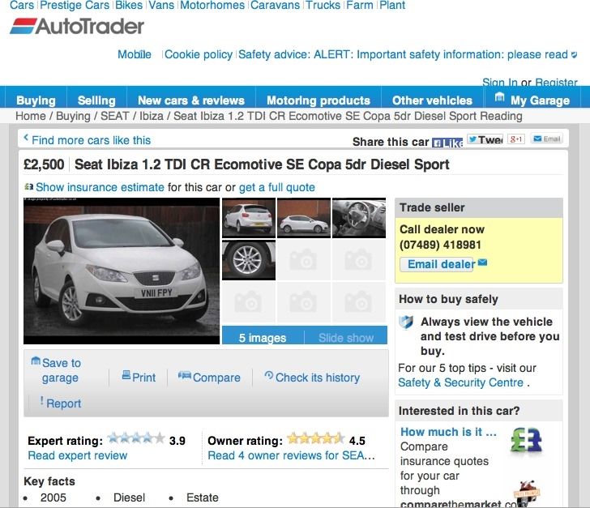Click the Google +1 share button

point(516,139)
